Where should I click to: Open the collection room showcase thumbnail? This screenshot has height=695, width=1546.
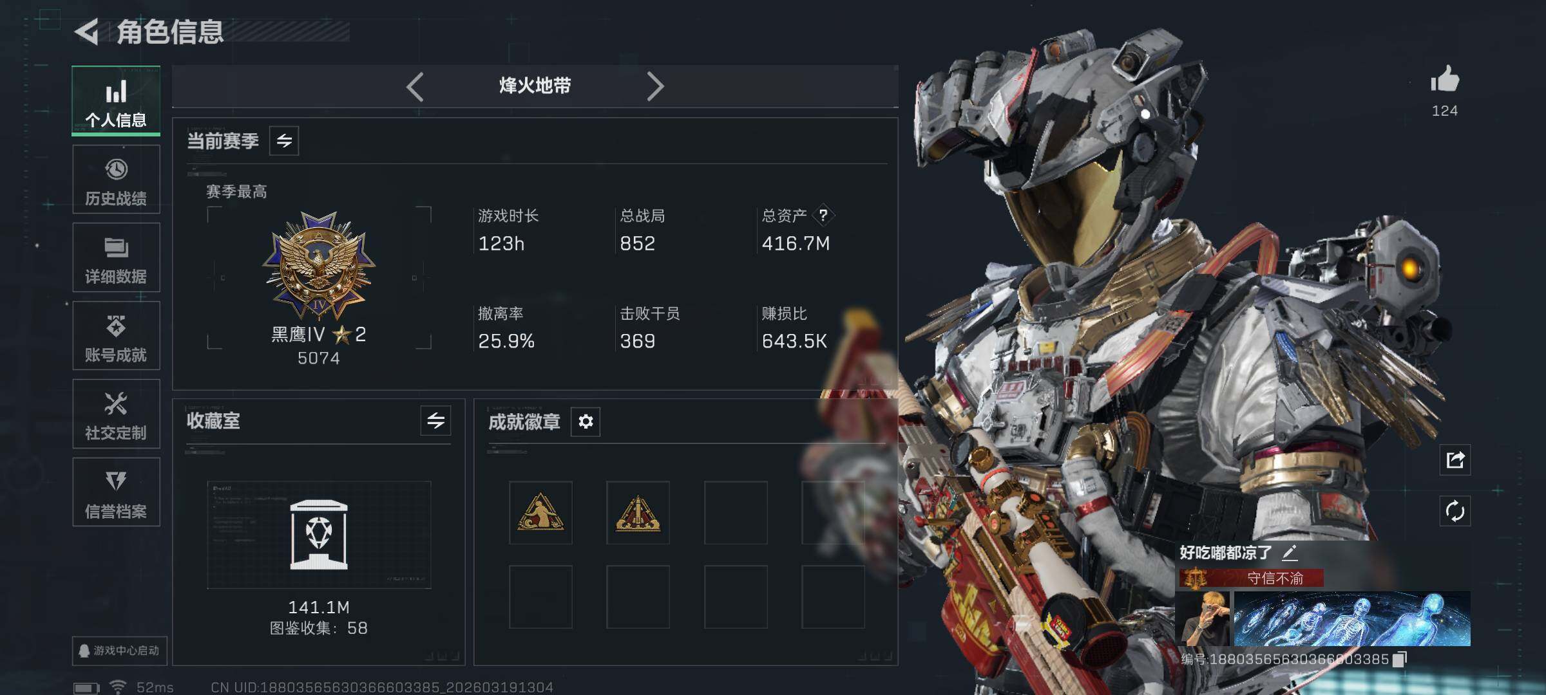[319, 535]
